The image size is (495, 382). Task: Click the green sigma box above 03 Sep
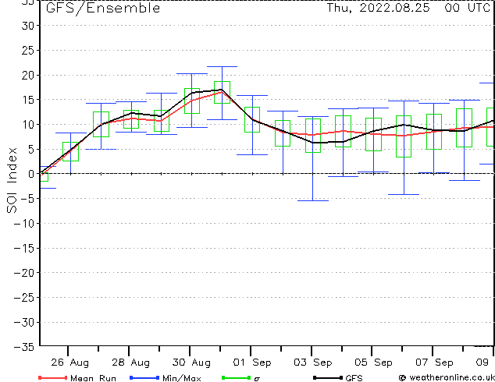point(313,136)
